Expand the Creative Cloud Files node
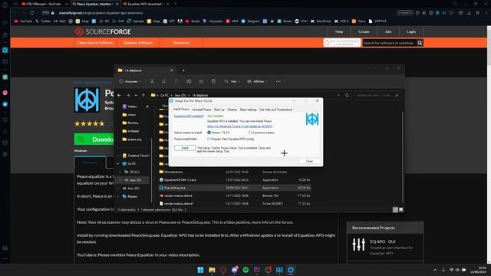Viewport: 491px width, 276px height. 118,156
